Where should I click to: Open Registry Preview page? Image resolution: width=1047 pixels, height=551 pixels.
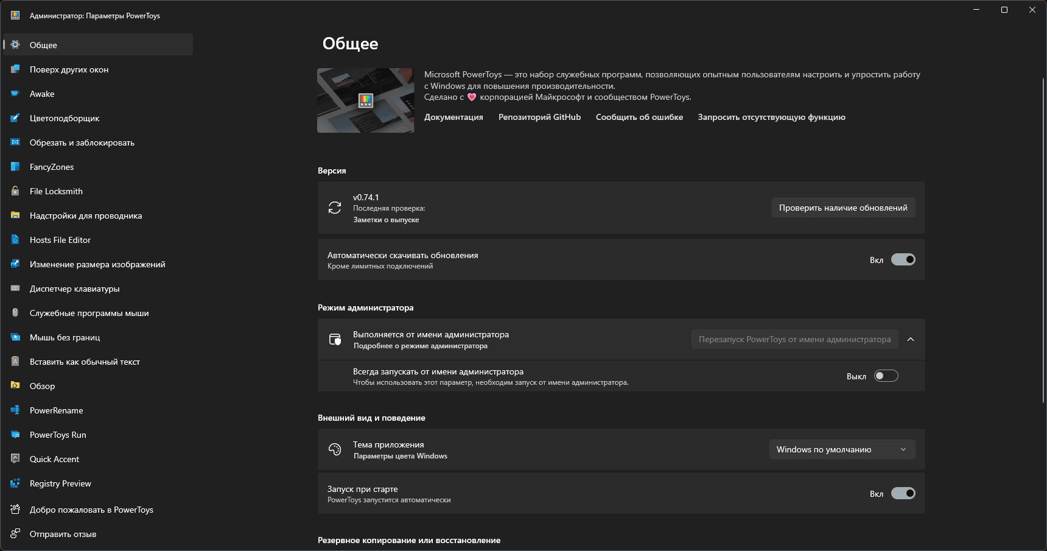[98, 483]
